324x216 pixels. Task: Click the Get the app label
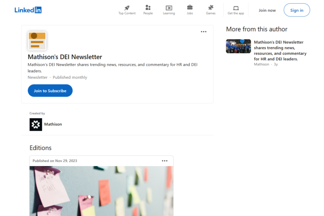pos(236,13)
